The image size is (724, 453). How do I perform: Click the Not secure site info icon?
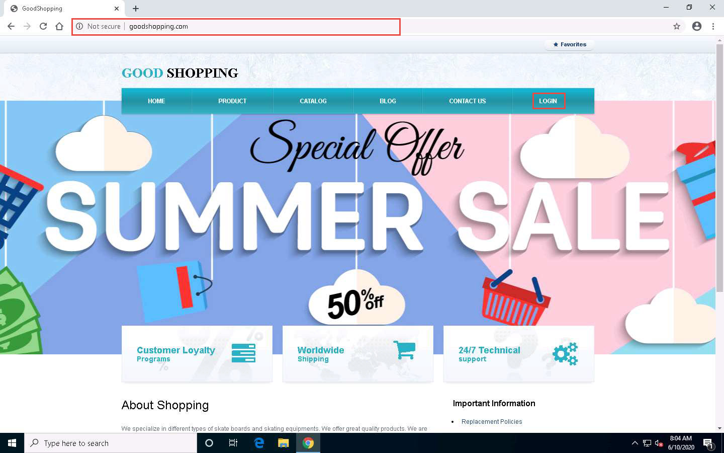pyautogui.click(x=79, y=26)
